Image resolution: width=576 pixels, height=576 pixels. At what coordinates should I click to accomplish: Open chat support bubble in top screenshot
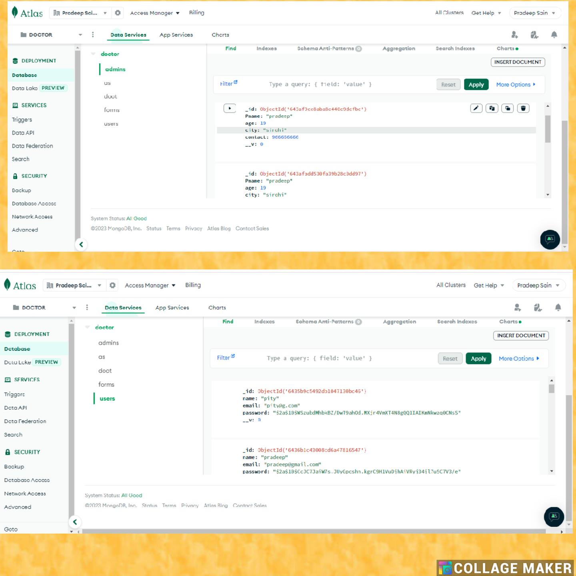(x=550, y=239)
